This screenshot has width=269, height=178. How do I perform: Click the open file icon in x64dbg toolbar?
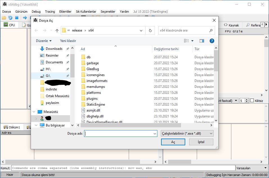4,18
